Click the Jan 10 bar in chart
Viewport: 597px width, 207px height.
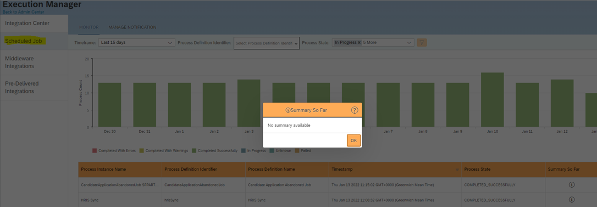493,100
